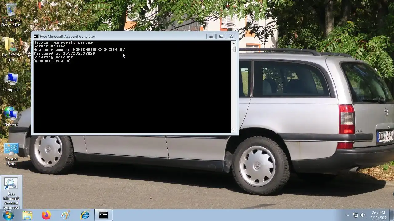Click the line 'Server online'
The width and height of the screenshot is (394, 221).
coord(50,46)
